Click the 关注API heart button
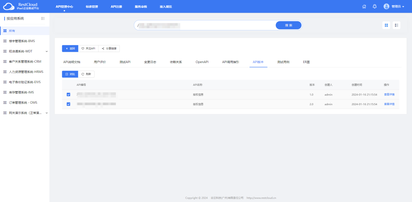Viewport: 412px width, 202px height. click(x=88, y=49)
